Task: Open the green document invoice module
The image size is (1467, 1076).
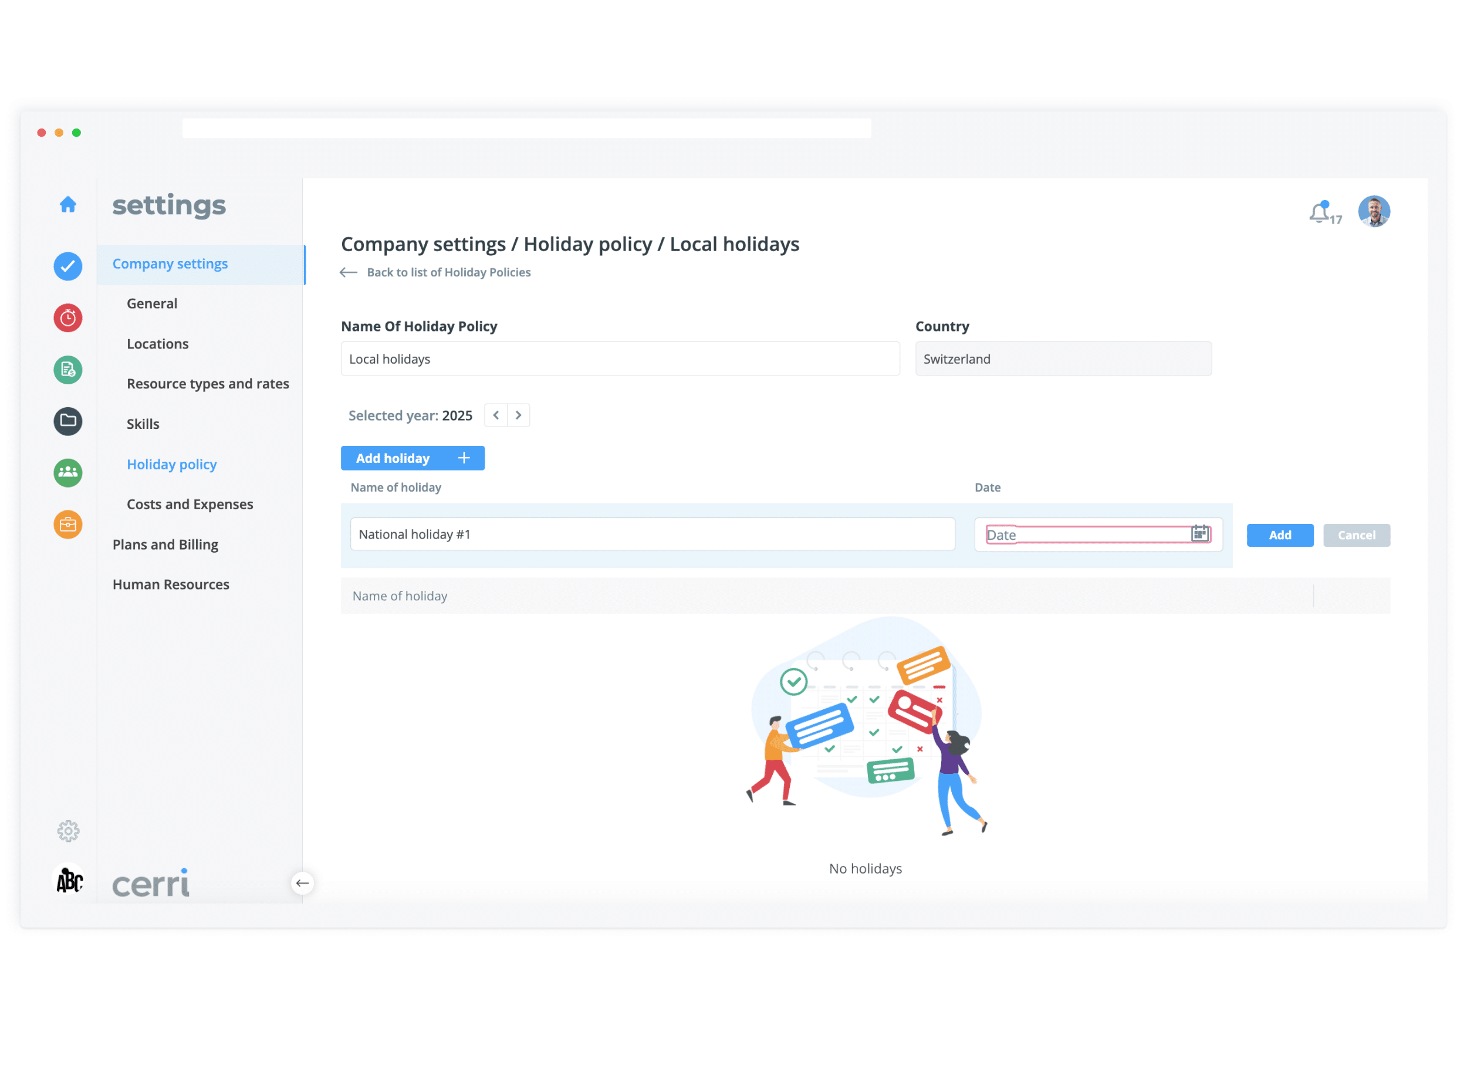Action: tap(67, 370)
